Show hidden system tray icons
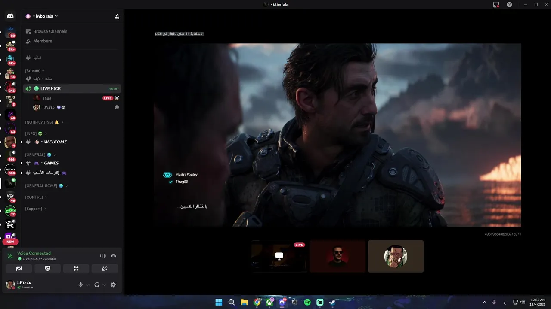Image resolution: width=551 pixels, height=309 pixels. tap(484, 302)
